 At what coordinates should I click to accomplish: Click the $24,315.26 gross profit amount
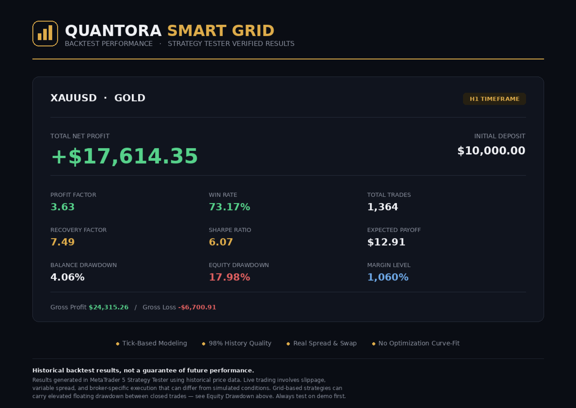coord(108,307)
